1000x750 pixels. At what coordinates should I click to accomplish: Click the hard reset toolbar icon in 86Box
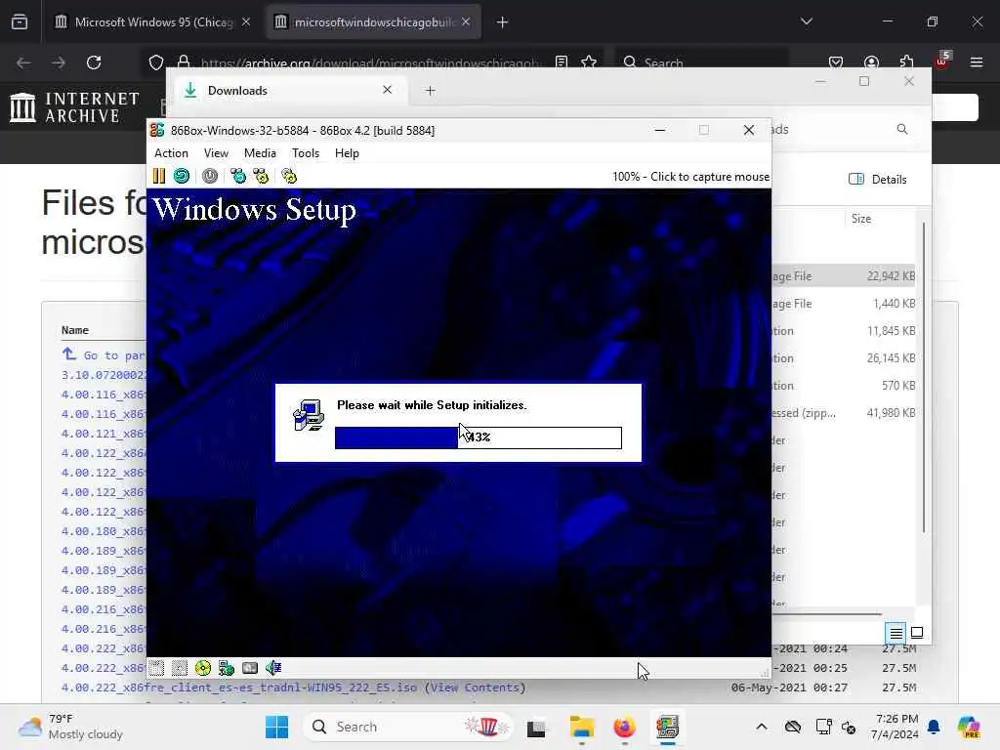182,176
